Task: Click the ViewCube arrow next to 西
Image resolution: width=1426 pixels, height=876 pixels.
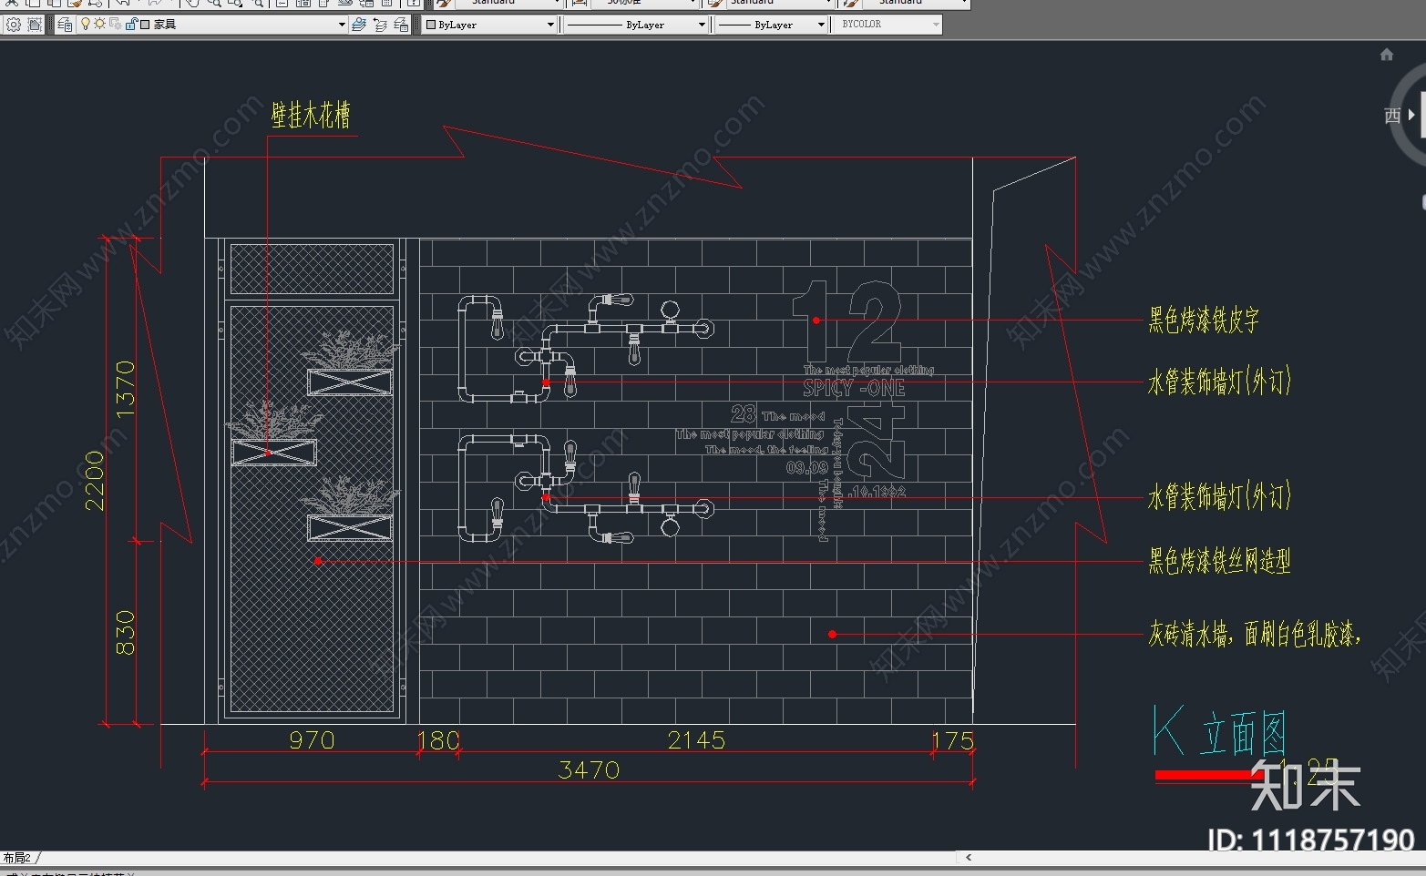Action: coord(1411,115)
